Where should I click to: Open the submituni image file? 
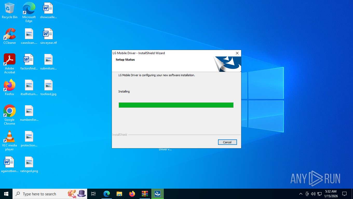(48, 62)
